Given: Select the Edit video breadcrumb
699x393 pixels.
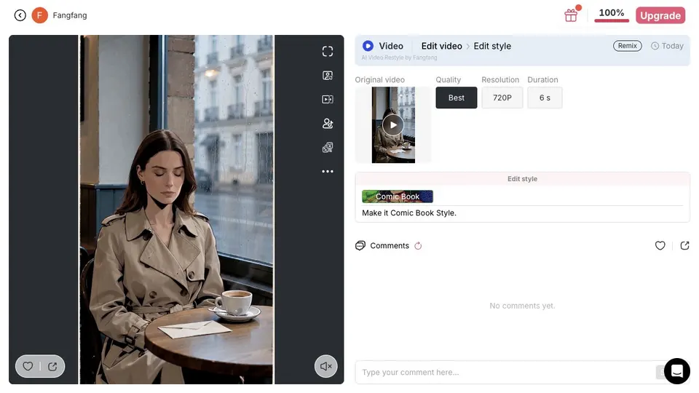Looking at the screenshot, I should pyautogui.click(x=441, y=46).
